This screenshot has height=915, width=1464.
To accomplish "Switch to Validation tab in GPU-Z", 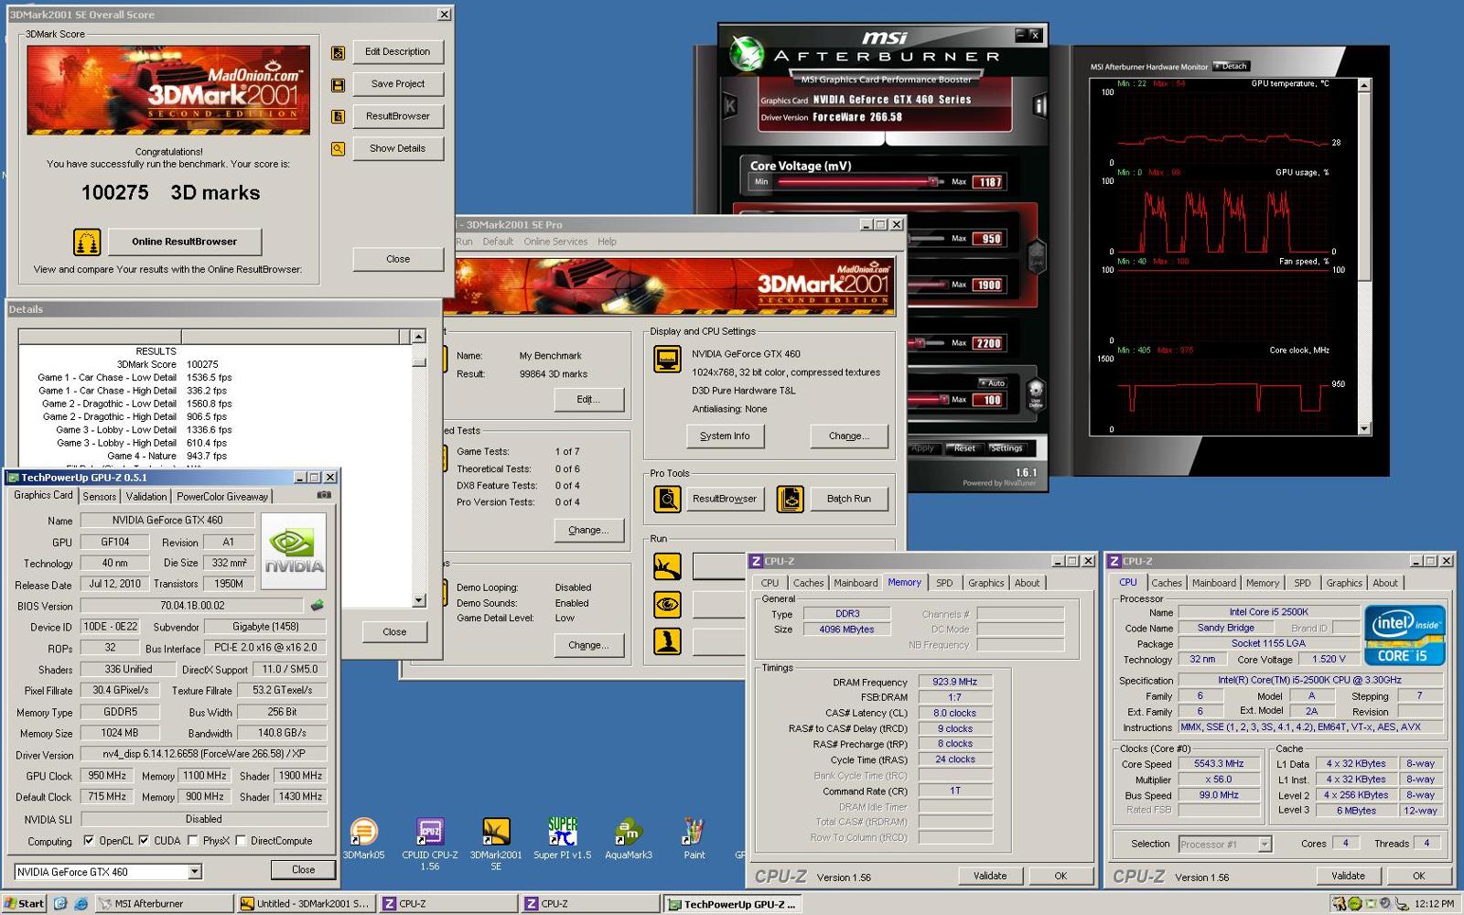I will 146,496.
